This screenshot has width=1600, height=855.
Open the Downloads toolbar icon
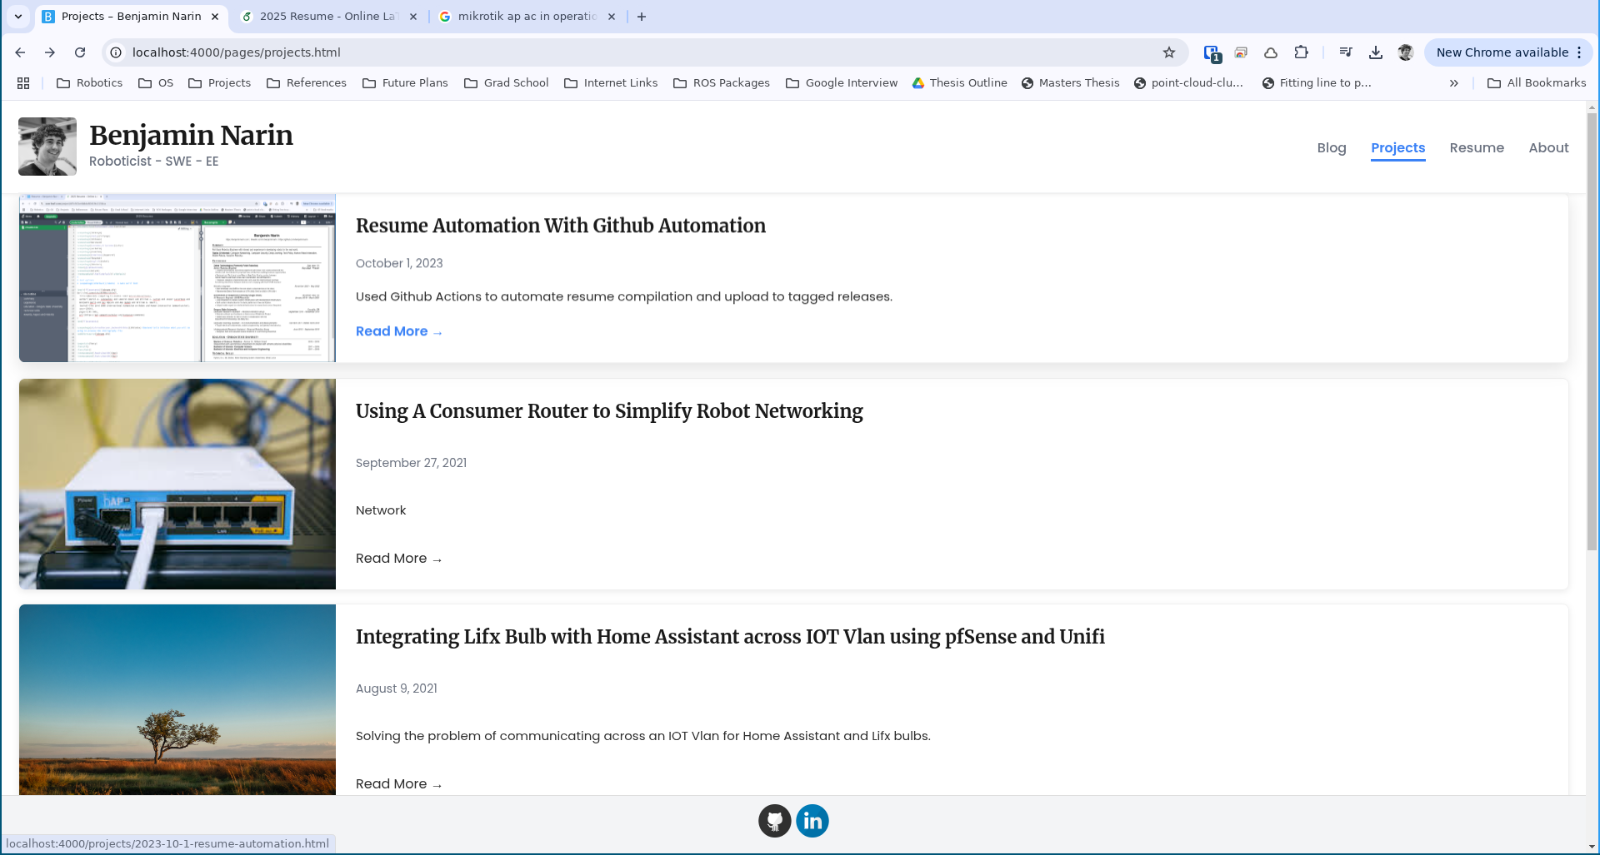pos(1375,52)
